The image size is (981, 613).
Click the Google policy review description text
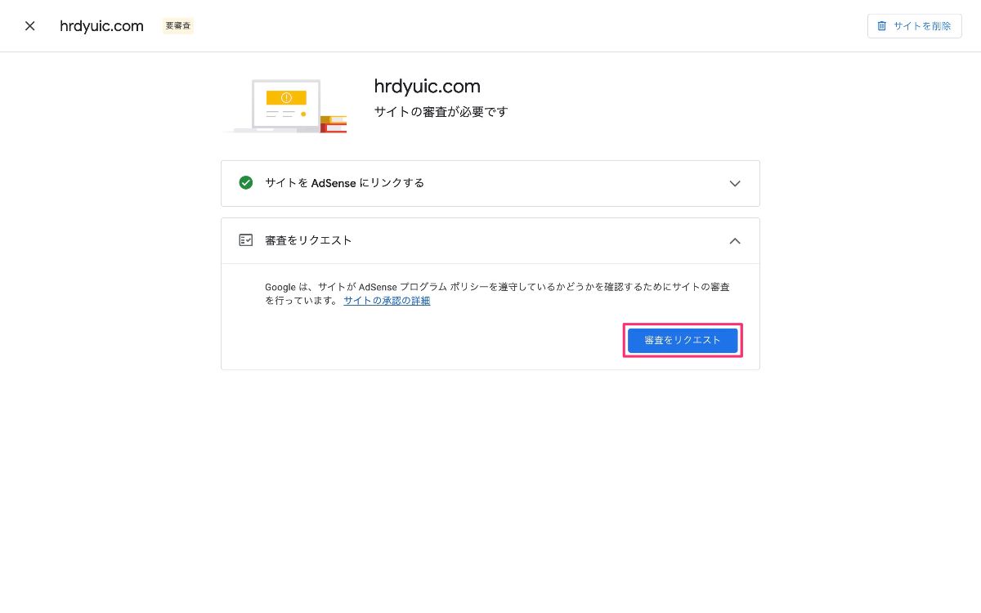coord(497,294)
